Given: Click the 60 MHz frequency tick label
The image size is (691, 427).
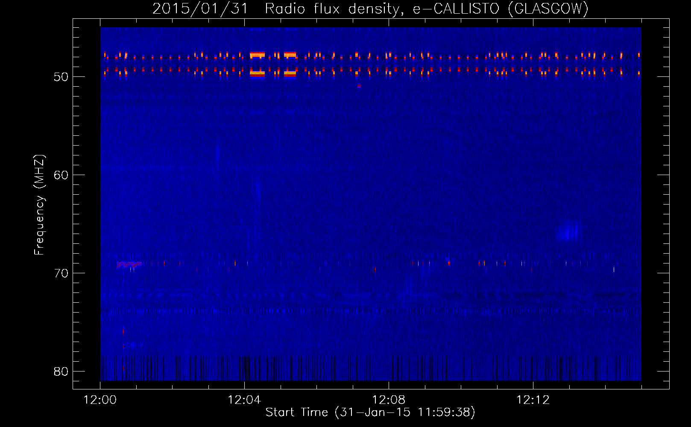Looking at the screenshot, I should coord(61,175).
